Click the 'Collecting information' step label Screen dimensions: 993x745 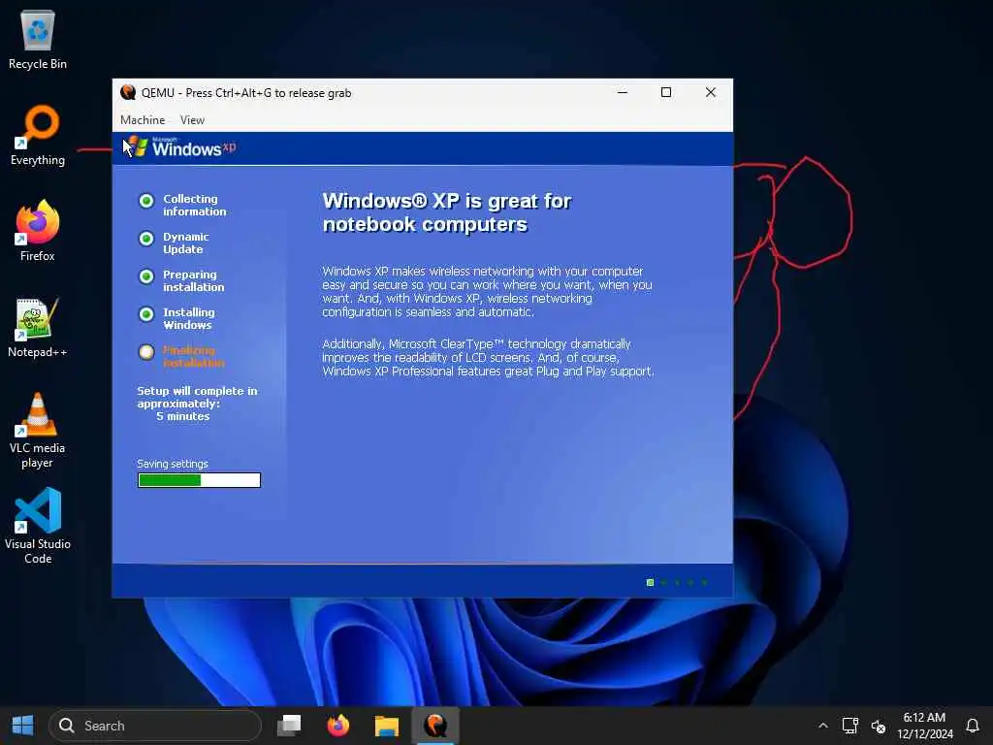pyautogui.click(x=194, y=206)
